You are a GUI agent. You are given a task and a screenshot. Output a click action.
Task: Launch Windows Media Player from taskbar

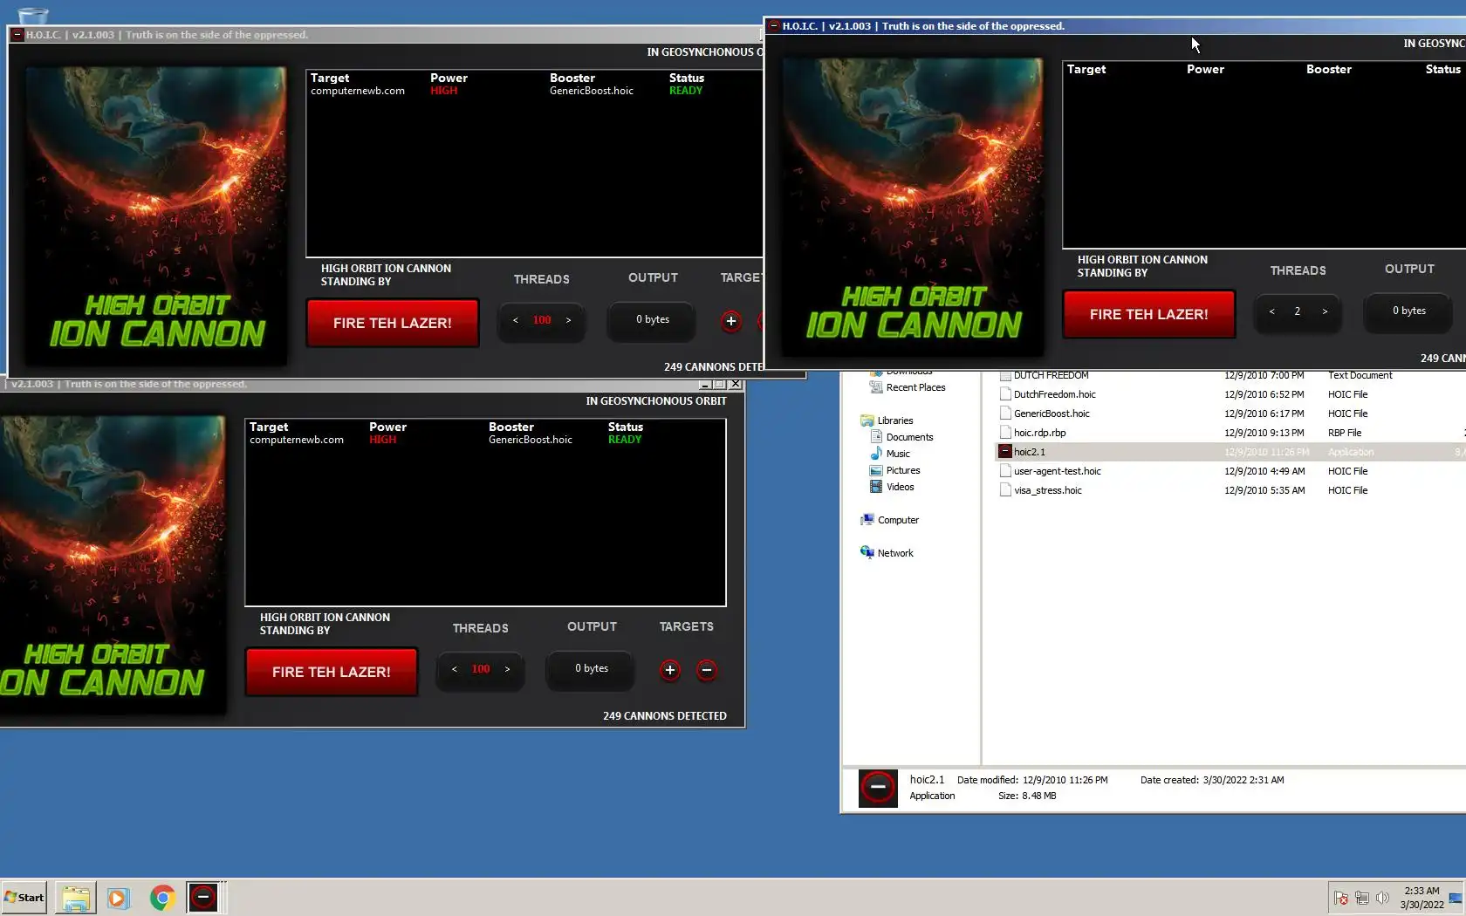click(118, 897)
